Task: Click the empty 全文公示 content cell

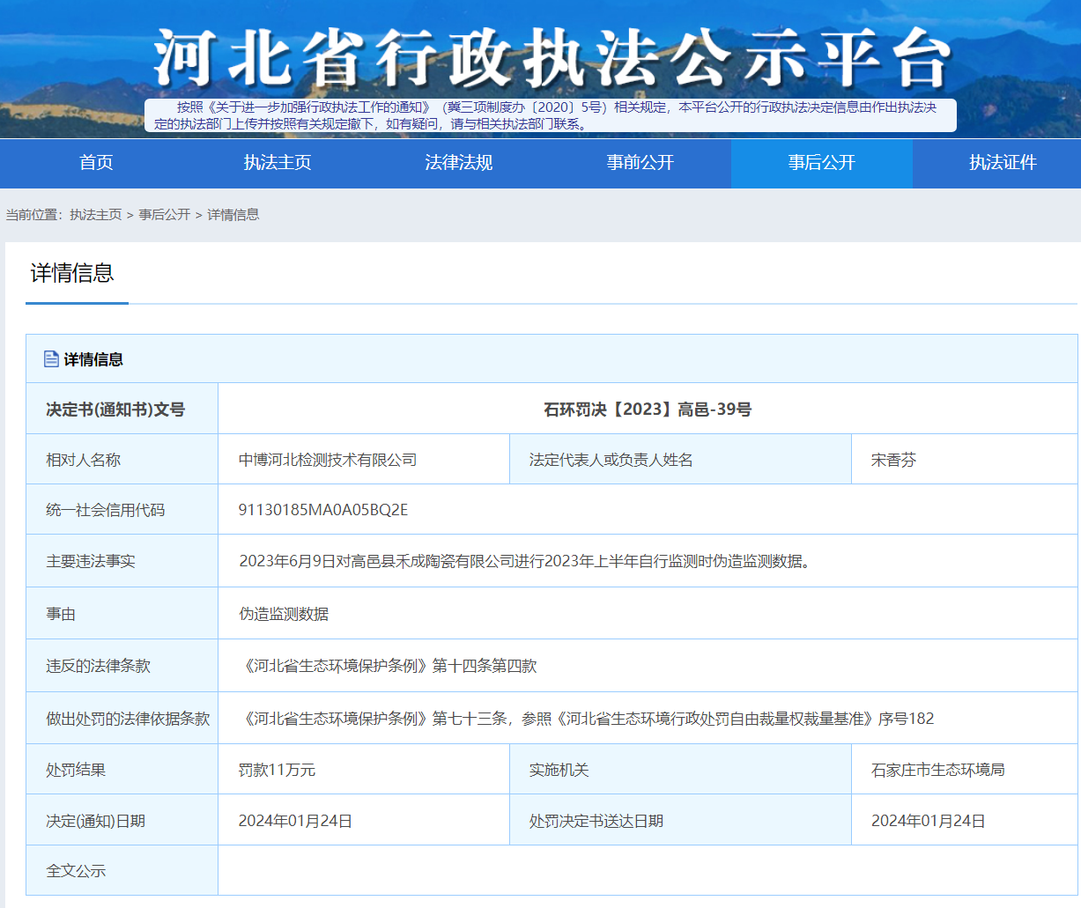Action: [x=648, y=870]
